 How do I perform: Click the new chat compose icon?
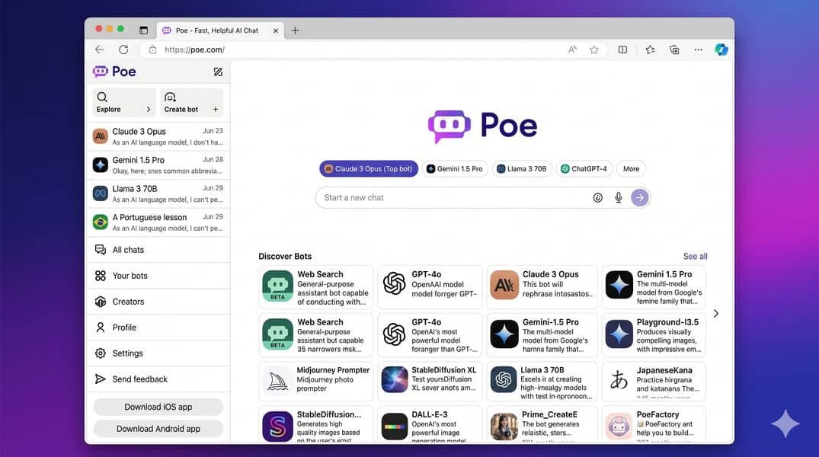click(x=218, y=72)
